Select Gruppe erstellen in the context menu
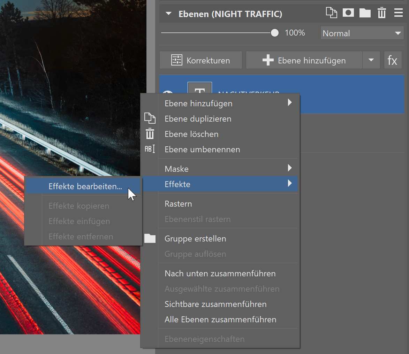Screen dimensions: 409x354 pos(195,239)
